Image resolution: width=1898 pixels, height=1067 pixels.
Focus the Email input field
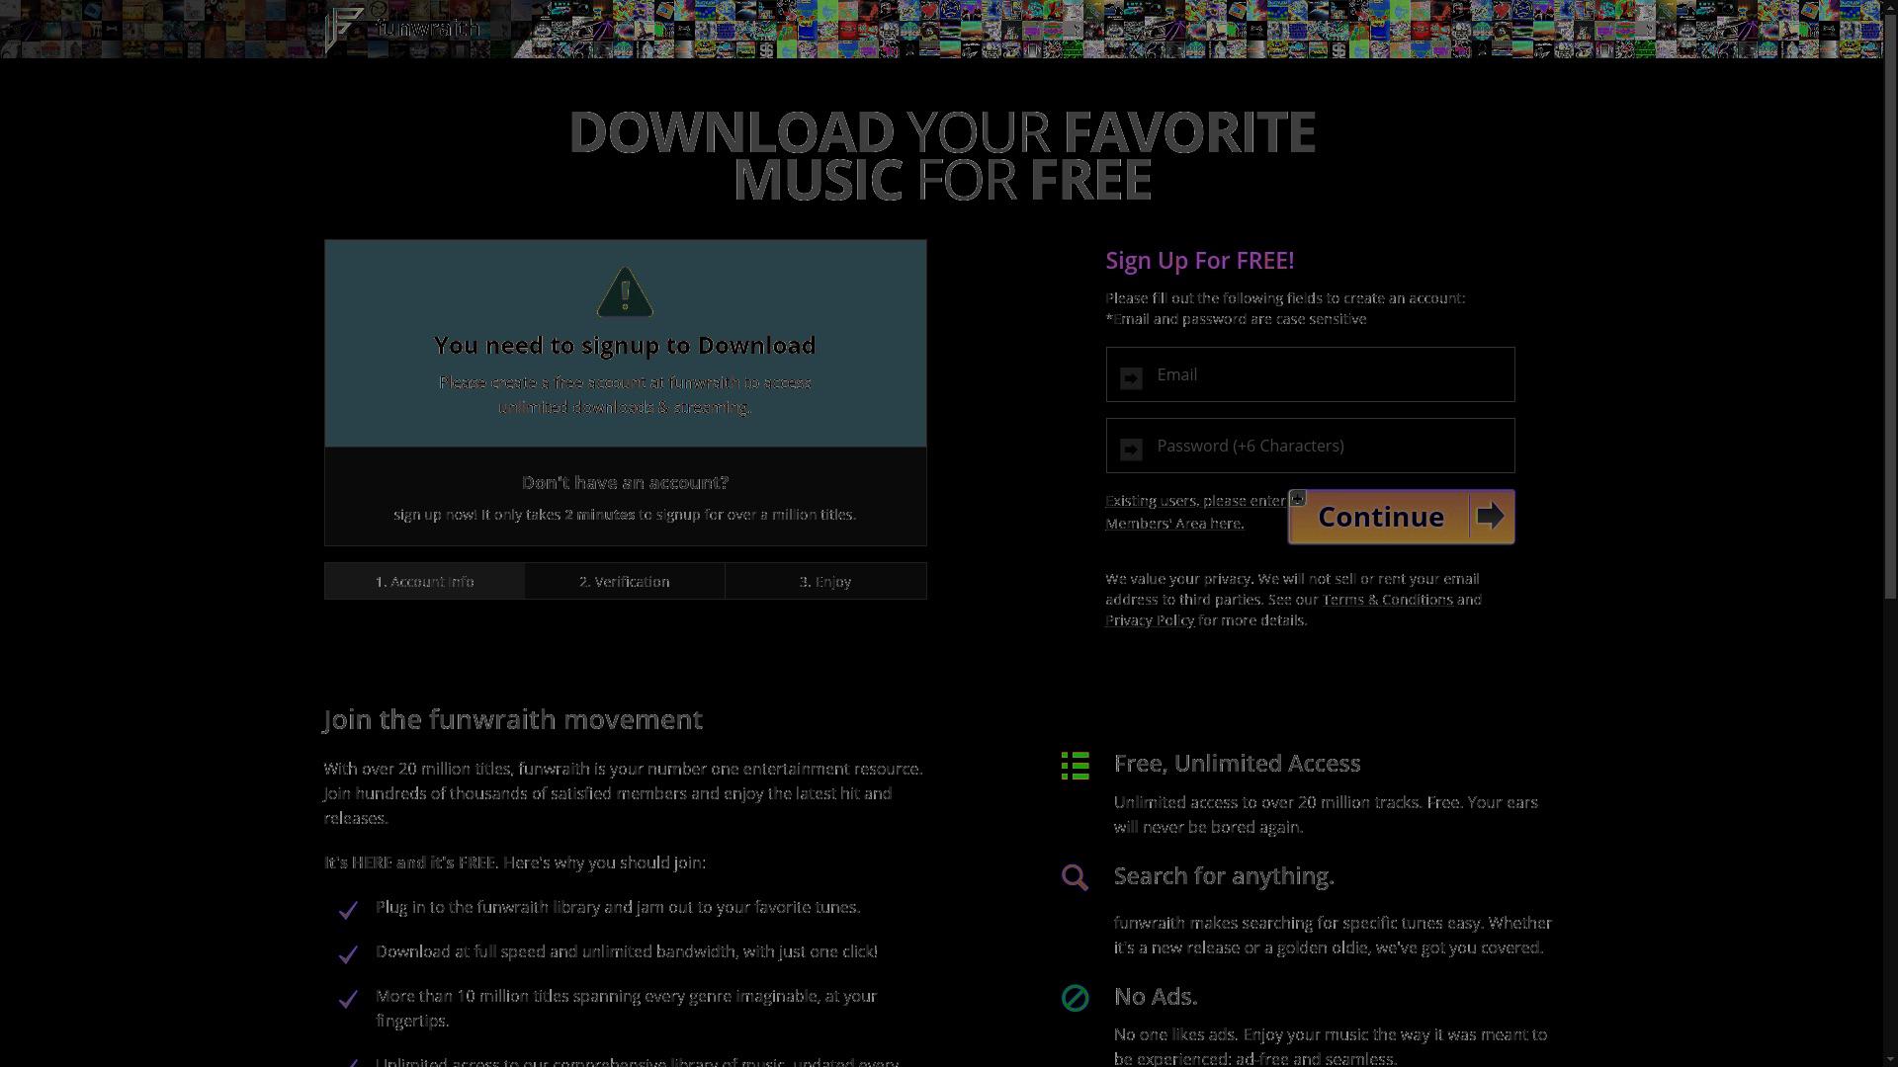[x=1310, y=374]
